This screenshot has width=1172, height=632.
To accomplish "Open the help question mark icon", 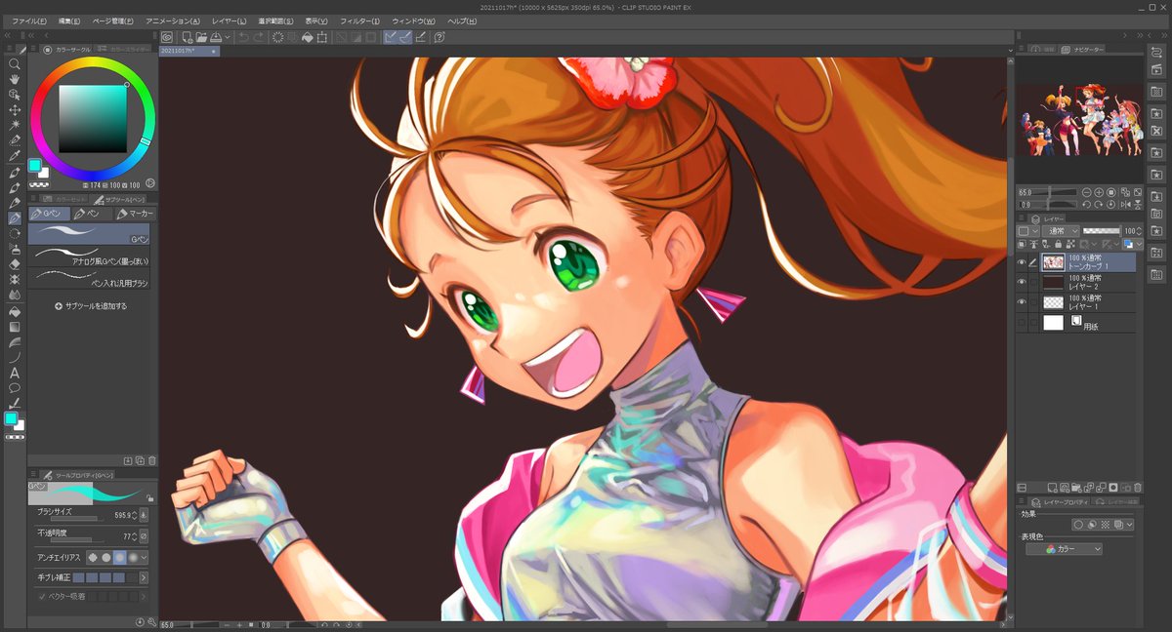I will click(x=439, y=37).
